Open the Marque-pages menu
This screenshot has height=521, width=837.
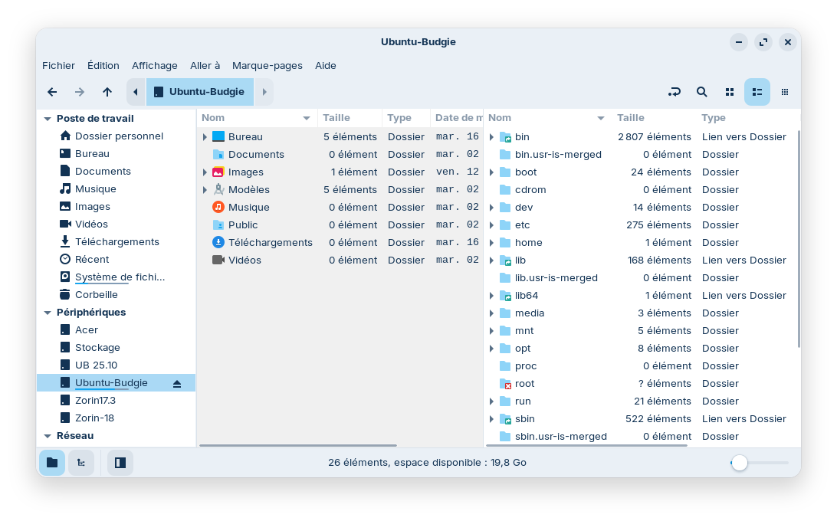(267, 66)
